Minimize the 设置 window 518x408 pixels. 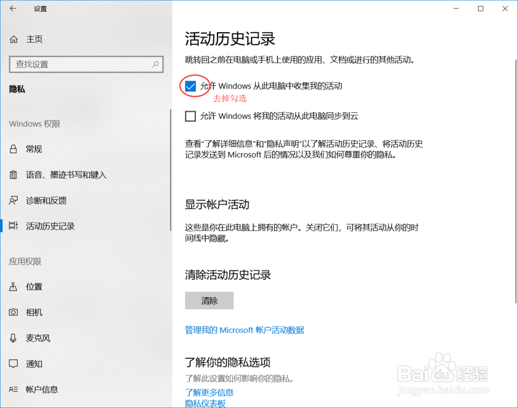tap(456, 9)
